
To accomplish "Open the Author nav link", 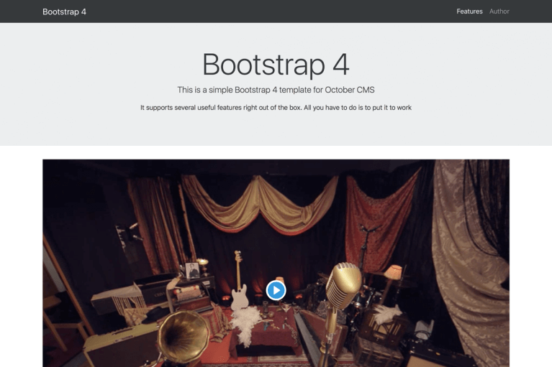I will click(x=499, y=11).
